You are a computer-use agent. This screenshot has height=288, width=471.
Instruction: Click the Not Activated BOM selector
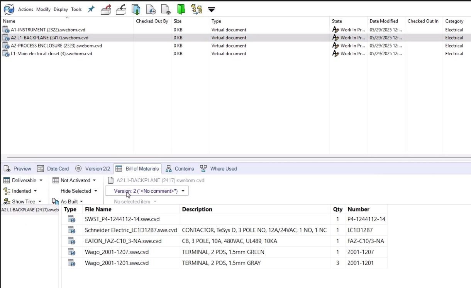coord(74,180)
